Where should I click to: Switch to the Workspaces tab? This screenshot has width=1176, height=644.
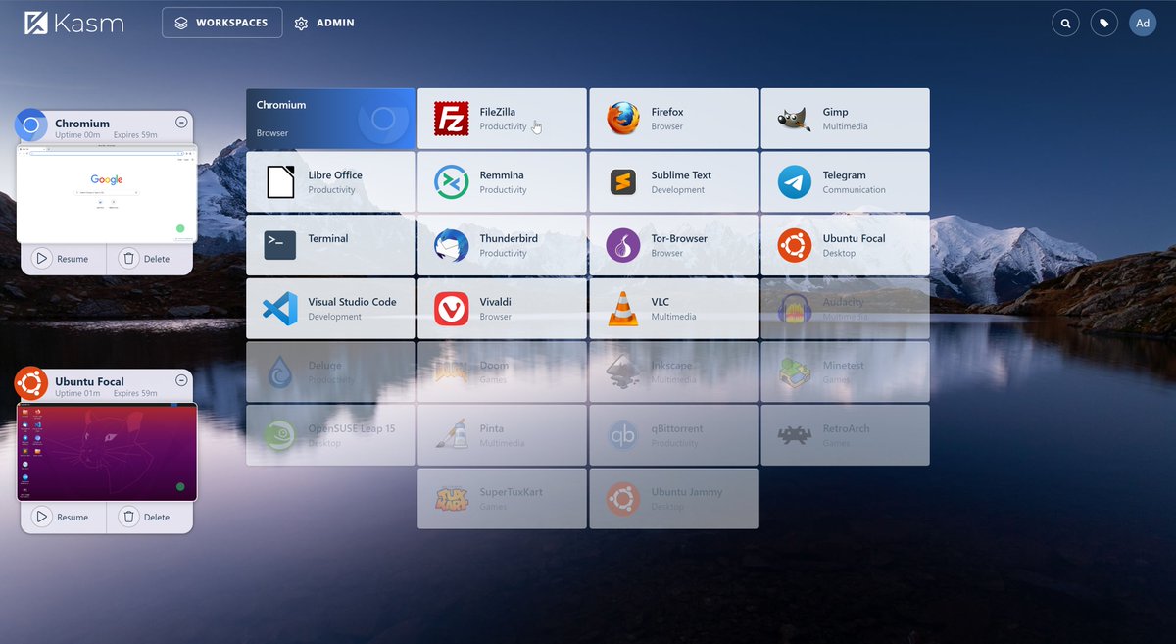coord(221,23)
